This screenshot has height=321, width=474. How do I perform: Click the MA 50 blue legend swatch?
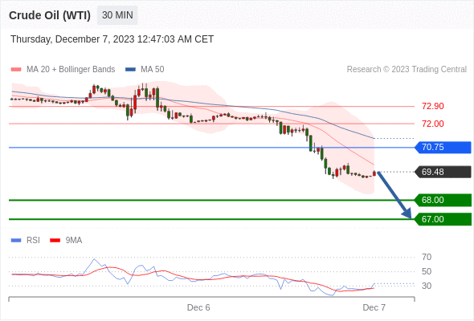point(130,70)
